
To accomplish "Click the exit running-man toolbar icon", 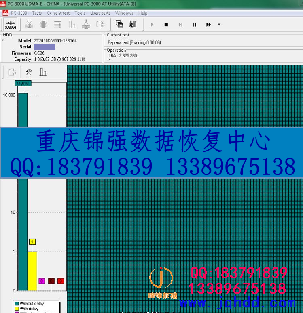I will click(133, 24).
